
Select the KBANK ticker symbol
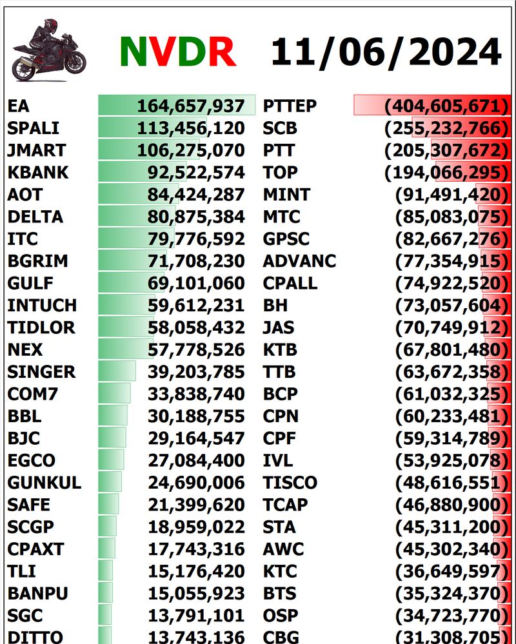point(38,173)
